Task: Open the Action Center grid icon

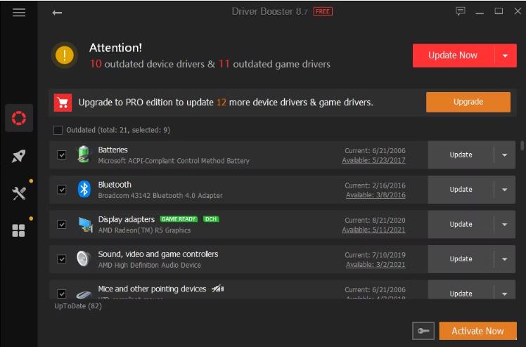Action: point(18,230)
